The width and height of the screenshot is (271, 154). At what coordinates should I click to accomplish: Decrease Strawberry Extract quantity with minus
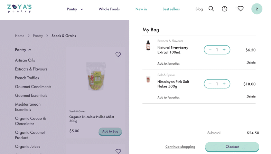210,50
